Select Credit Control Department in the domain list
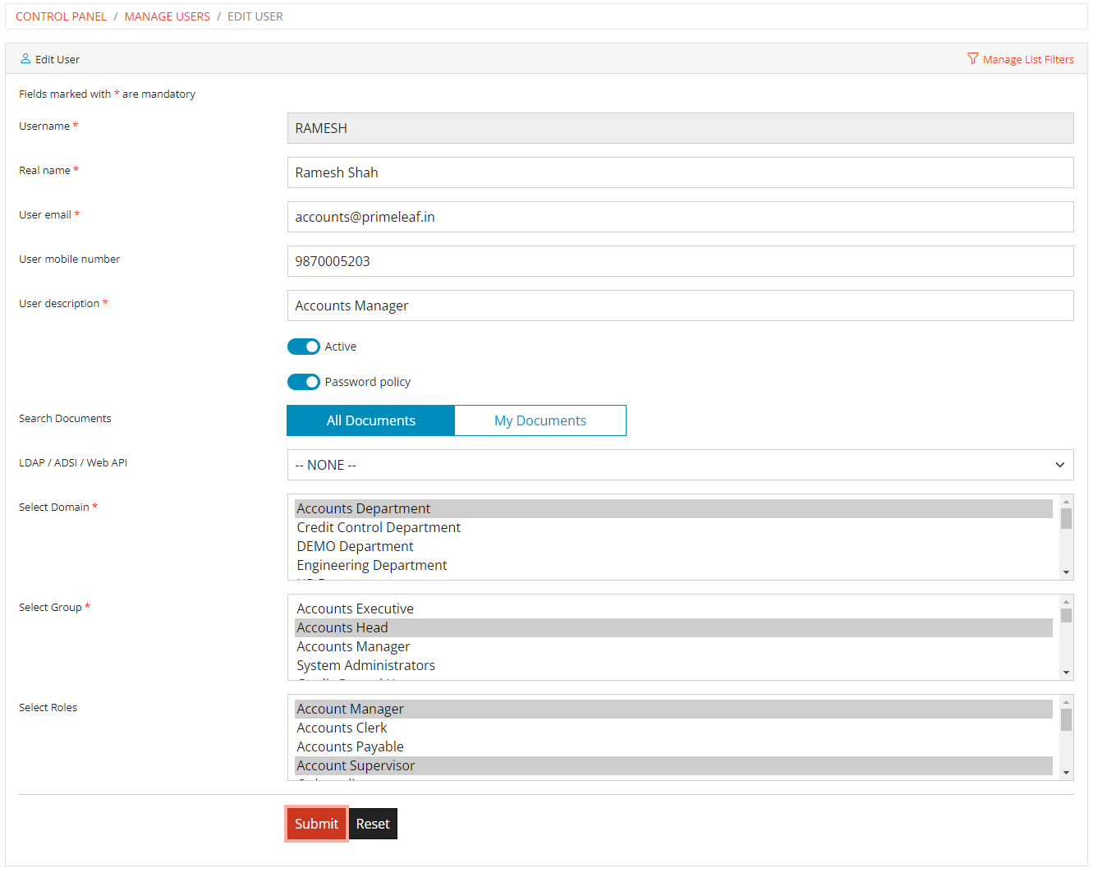This screenshot has height=882, width=1093. point(378,526)
